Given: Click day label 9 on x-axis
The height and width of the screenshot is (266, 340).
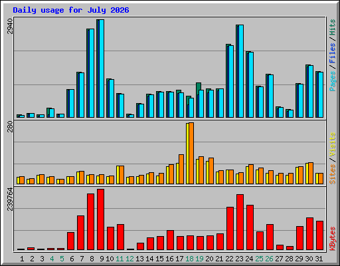Looking at the screenshot, I should click(x=102, y=259).
